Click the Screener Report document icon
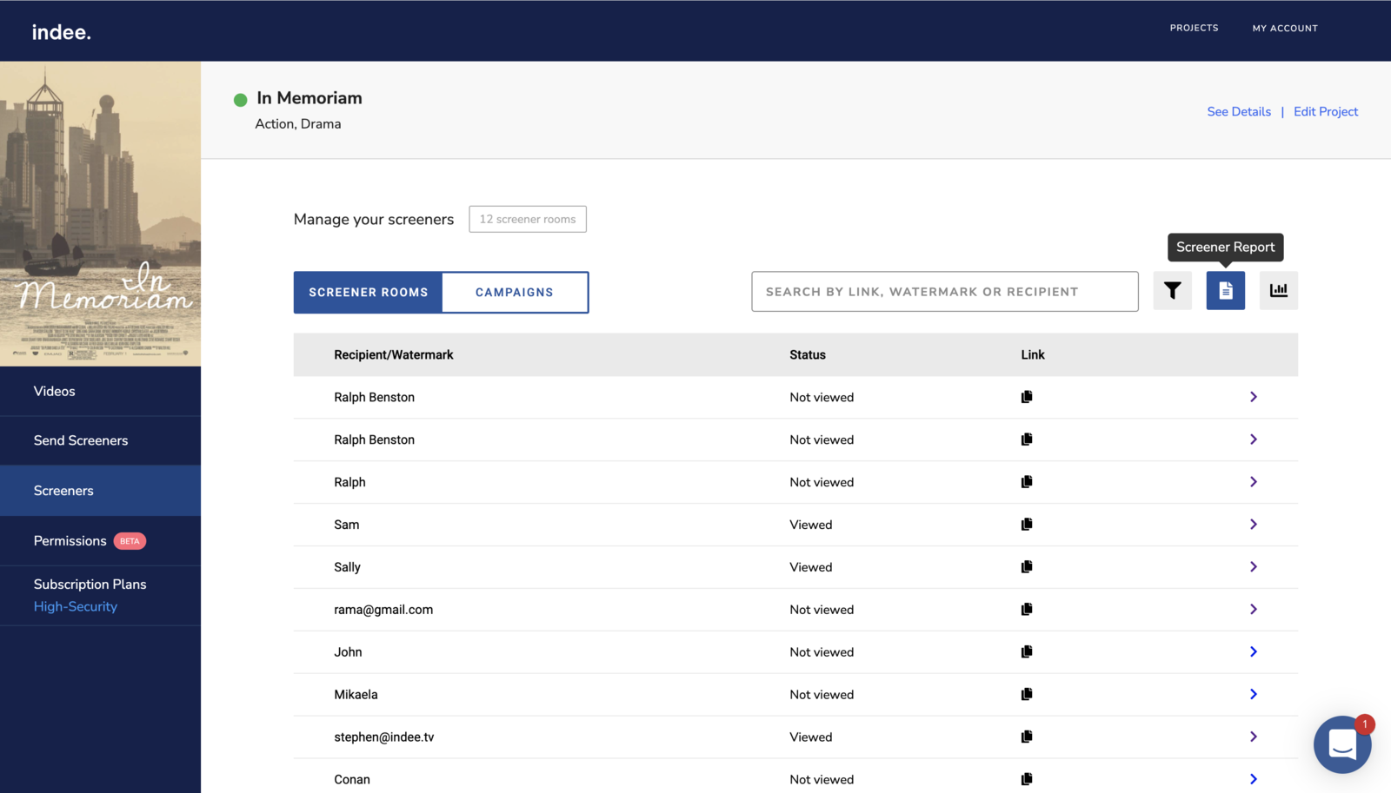Image resolution: width=1391 pixels, height=793 pixels. pyautogui.click(x=1225, y=291)
